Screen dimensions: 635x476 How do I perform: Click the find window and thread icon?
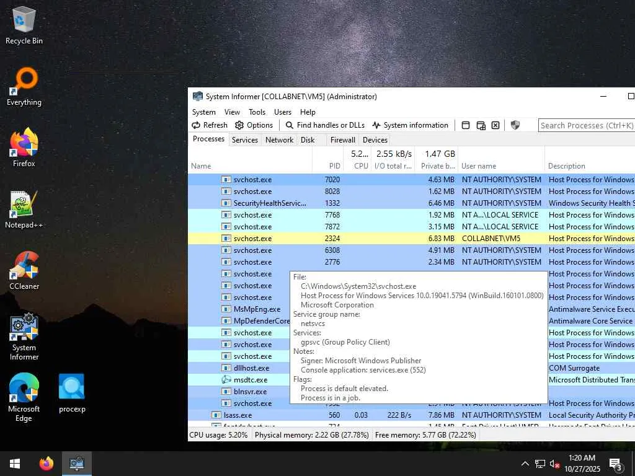coord(481,125)
